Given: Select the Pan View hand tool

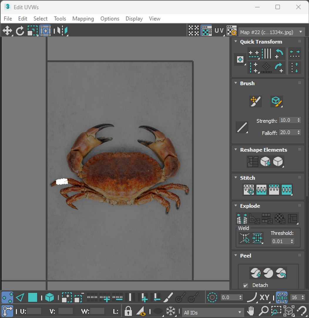Looking at the screenshot, I should pos(251,311).
